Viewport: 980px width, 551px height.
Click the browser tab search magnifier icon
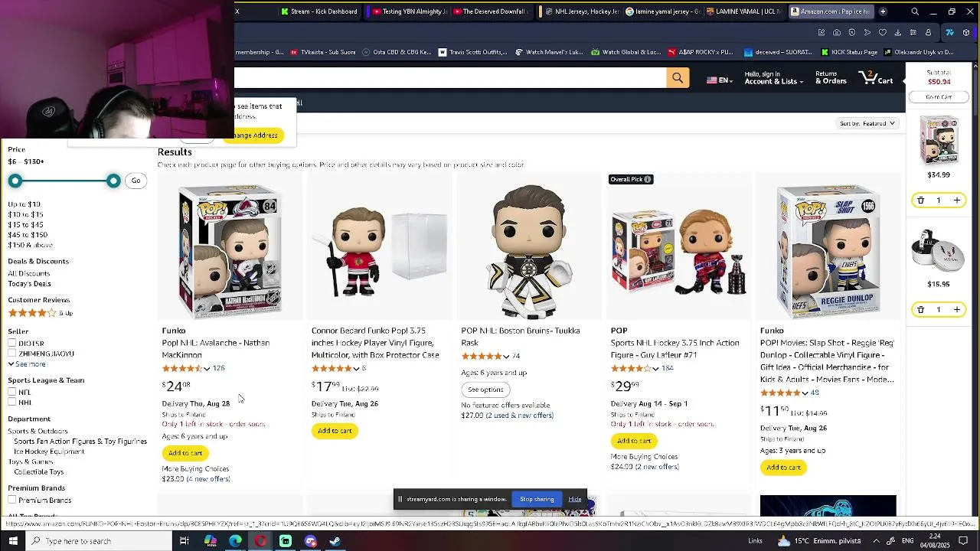click(x=915, y=11)
